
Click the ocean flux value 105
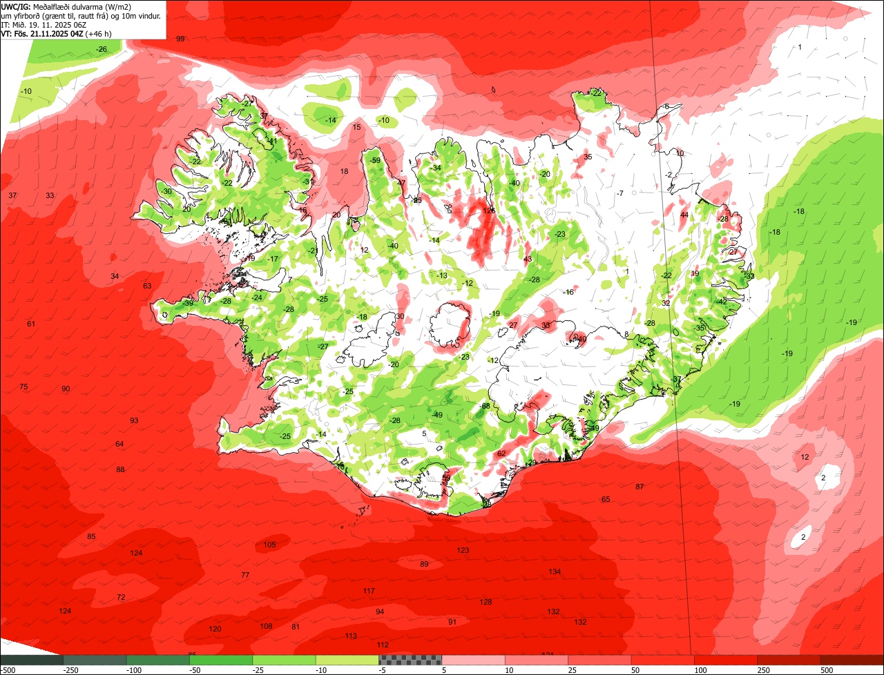[x=269, y=545]
